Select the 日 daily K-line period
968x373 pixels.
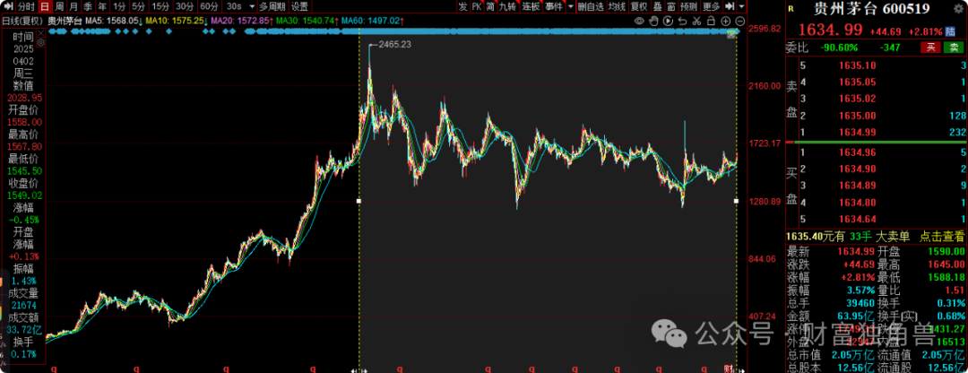click(x=45, y=6)
